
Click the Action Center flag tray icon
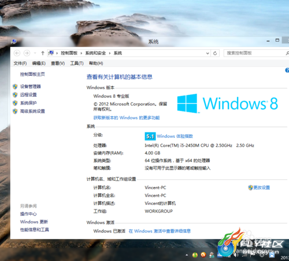pyautogui.click(x=253, y=255)
